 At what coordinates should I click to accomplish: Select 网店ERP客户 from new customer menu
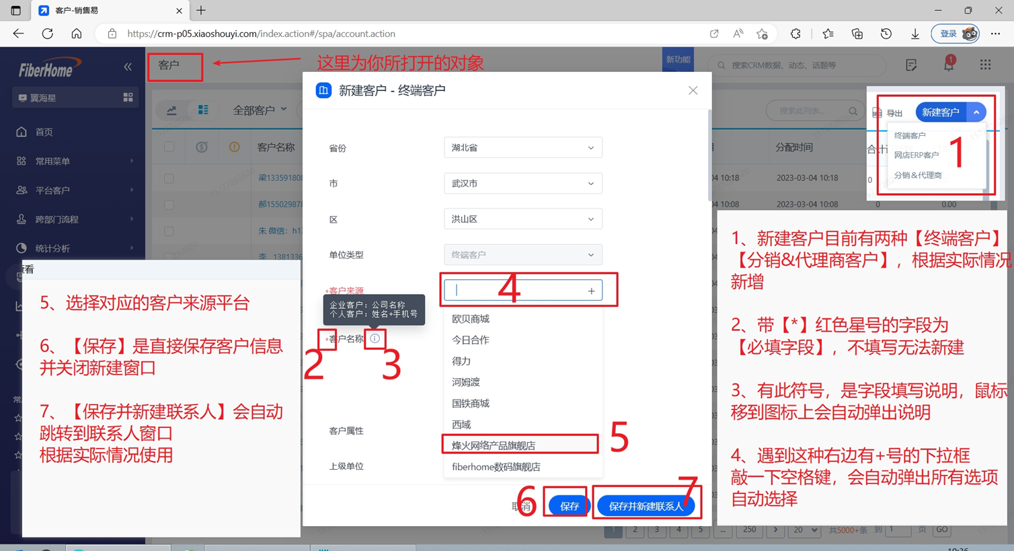916,155
